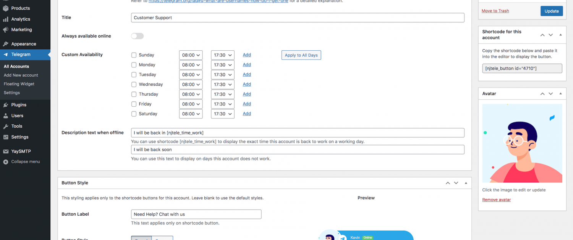Tick the Wednesday checkbox
This screenshot has height=240, width=573.
[x=134, y=84]
